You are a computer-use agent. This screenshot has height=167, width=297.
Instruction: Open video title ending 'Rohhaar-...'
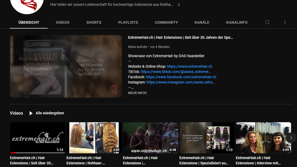point(86,160)
